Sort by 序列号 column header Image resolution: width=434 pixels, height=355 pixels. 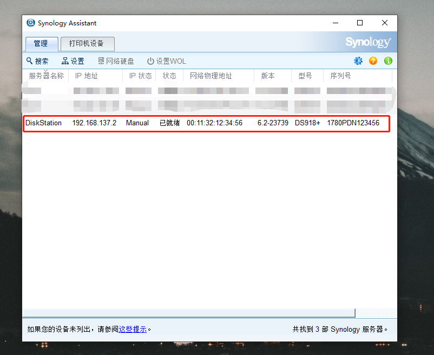pos(358,76)
